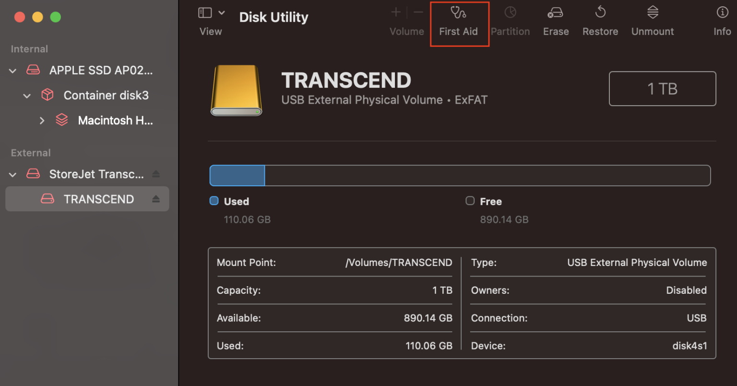Toggle the sidebar View icon
The width and height of the screenshot is (737, 386).
[x=205, y=13]
